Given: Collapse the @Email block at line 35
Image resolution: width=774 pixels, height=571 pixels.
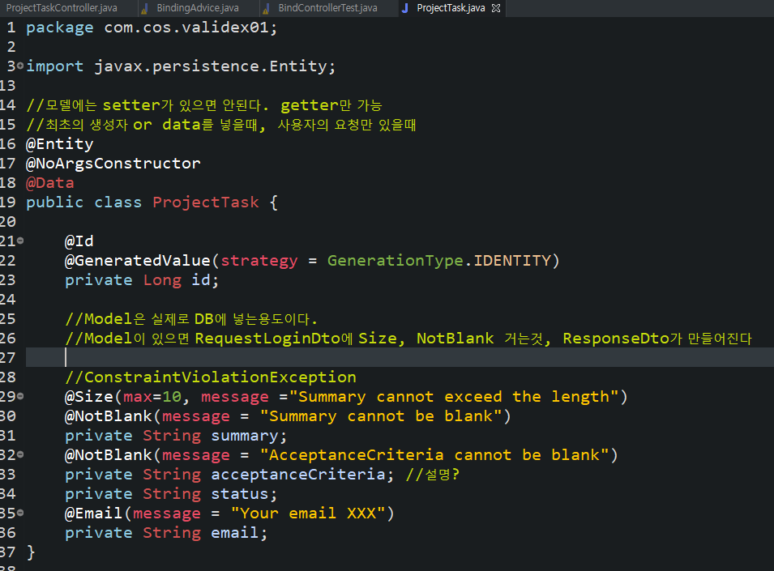Looking at the screenshot, I should coord(20,513).
